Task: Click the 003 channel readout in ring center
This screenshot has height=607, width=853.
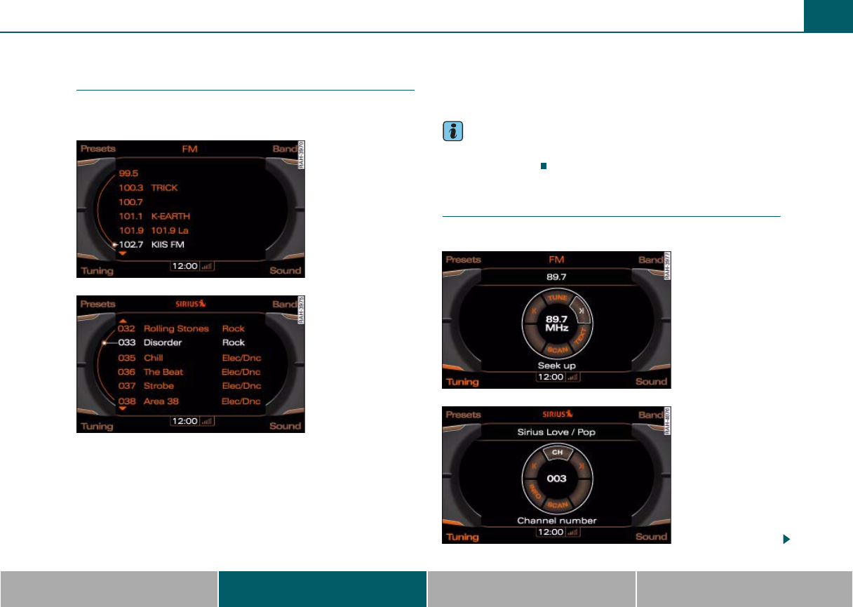Action: [557, 478]
